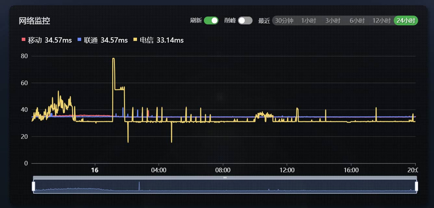Toggle the 联通 series blue legend marker
This screenshot has height=208, width=434.
pos(80,40)
